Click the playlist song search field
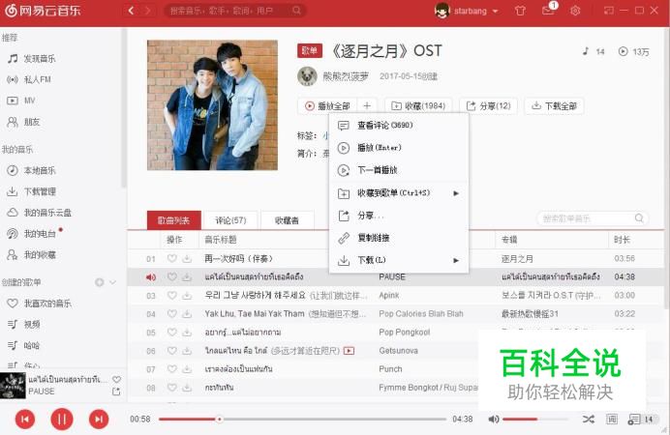Viewport: 670px width, 435px height. [592, 218]
